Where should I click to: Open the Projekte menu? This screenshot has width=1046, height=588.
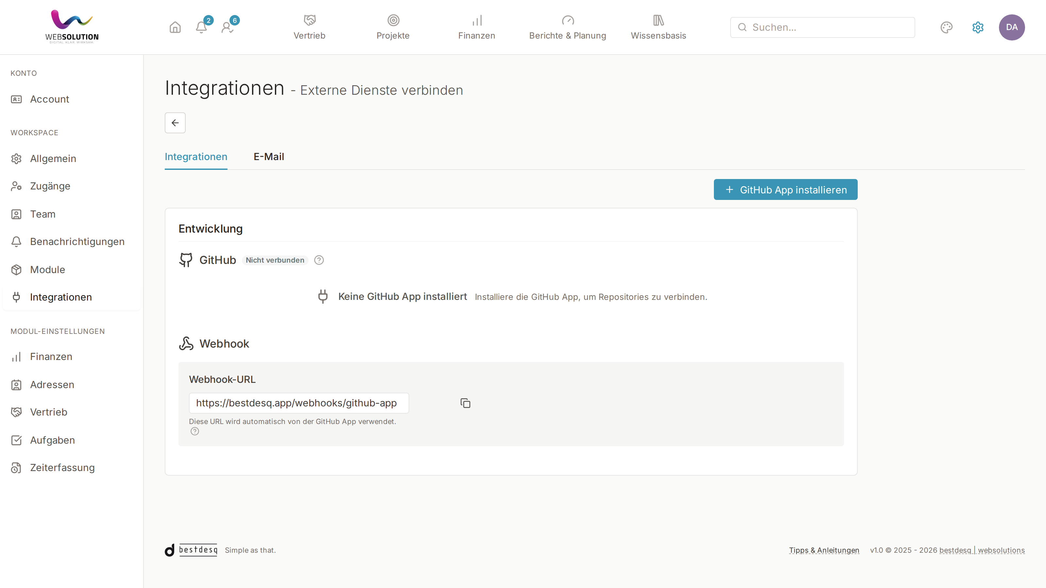click(x=393, y=27)
